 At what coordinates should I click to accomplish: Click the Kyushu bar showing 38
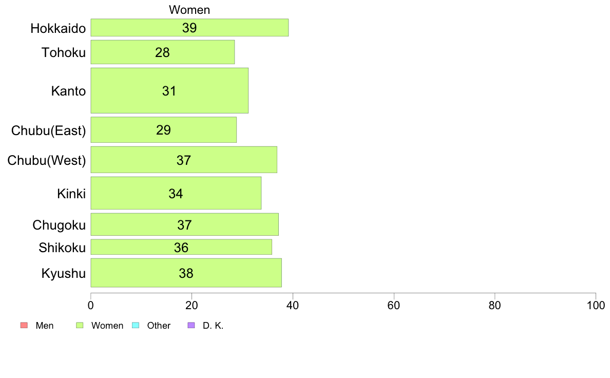(186, 273)
